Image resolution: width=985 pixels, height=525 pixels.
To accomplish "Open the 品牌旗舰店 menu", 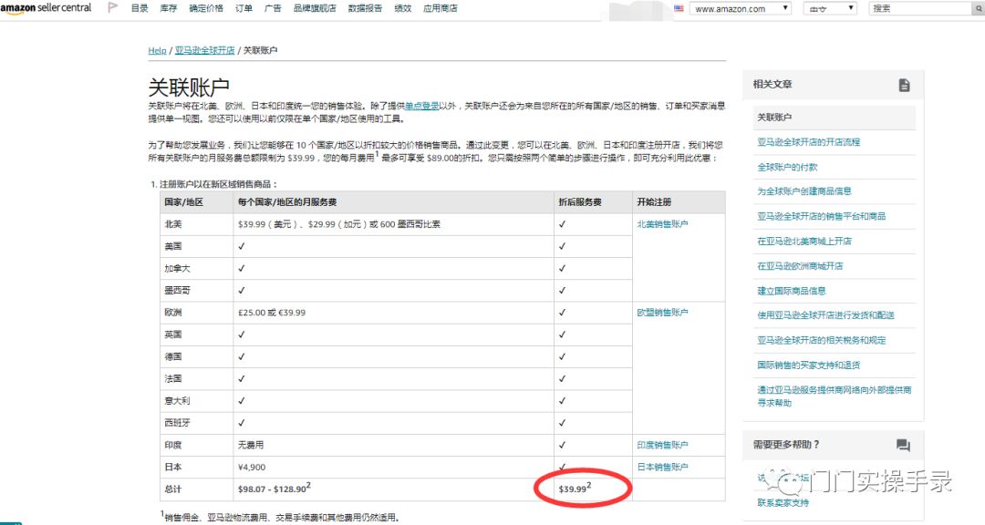I will [315, 8].
